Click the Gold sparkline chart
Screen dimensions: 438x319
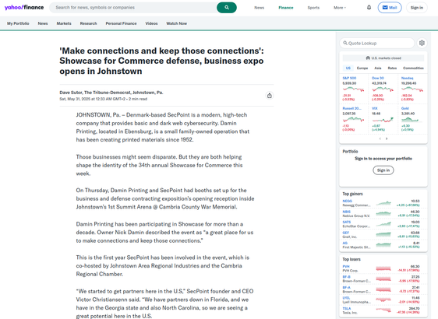point(412,120)
